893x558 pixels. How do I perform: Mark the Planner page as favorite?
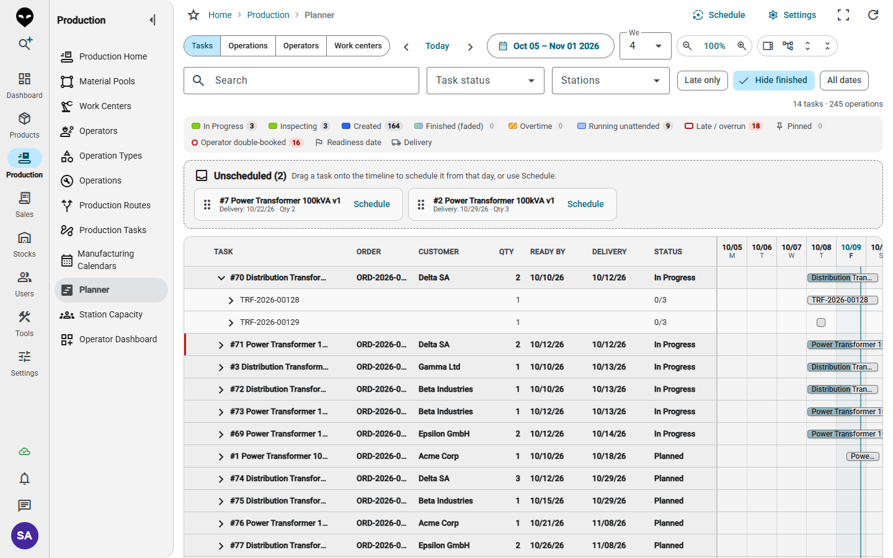(193, 15)
